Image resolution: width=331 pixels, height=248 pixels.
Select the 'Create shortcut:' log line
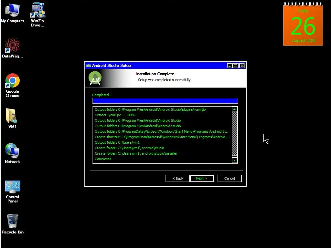tap(162, 137)
